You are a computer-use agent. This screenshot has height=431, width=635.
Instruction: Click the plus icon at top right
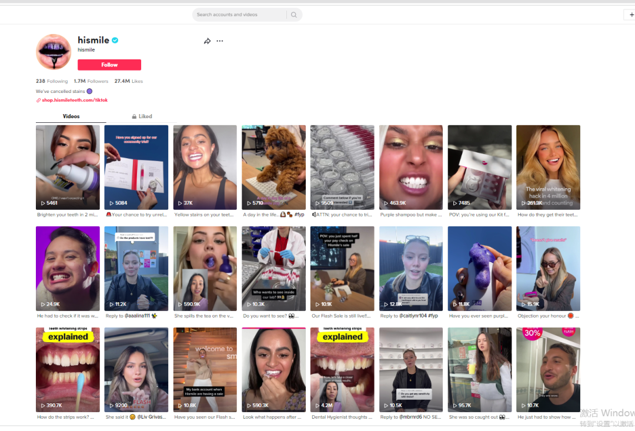click(x=631, y=15)
